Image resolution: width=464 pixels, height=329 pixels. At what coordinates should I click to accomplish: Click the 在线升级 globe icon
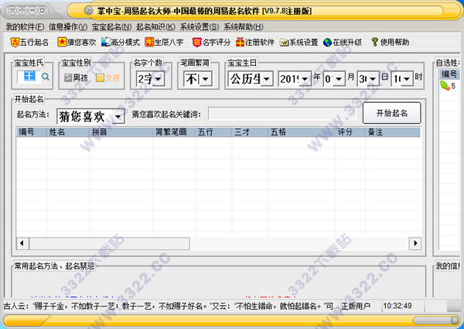pos(327,43)
